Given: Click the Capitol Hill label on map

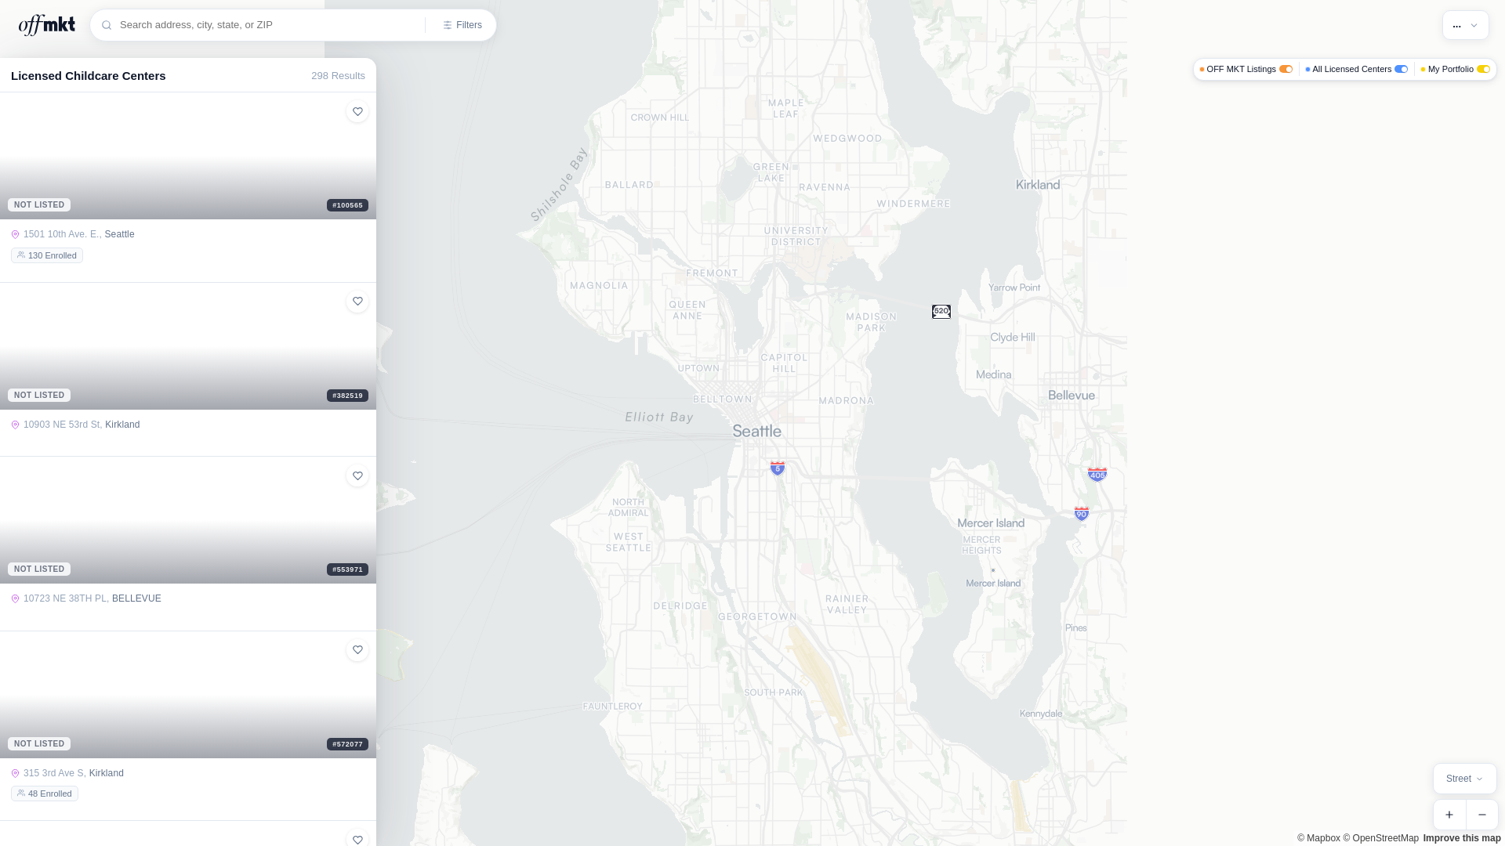Looking at the screenshot, I should pyautogui.click(x=784, y=363).
